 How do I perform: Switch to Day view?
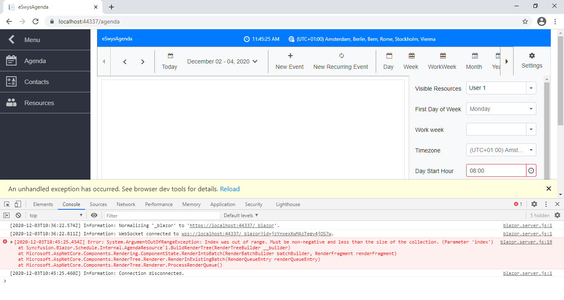388,61
